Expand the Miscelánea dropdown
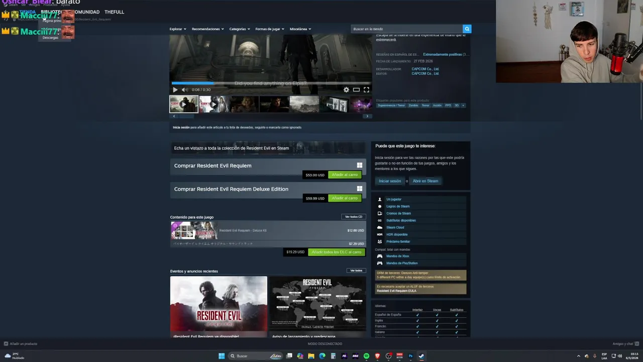This screenshot has width=643, height=362. point(300,29)
